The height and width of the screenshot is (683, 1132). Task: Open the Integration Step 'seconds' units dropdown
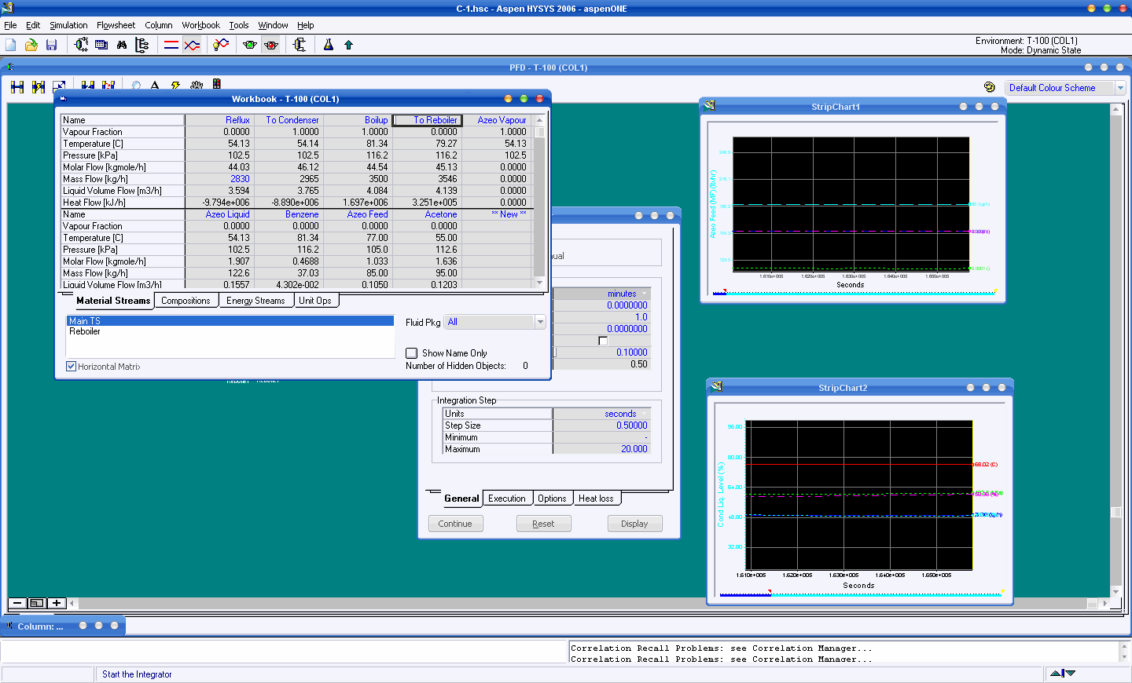point(645,414)
